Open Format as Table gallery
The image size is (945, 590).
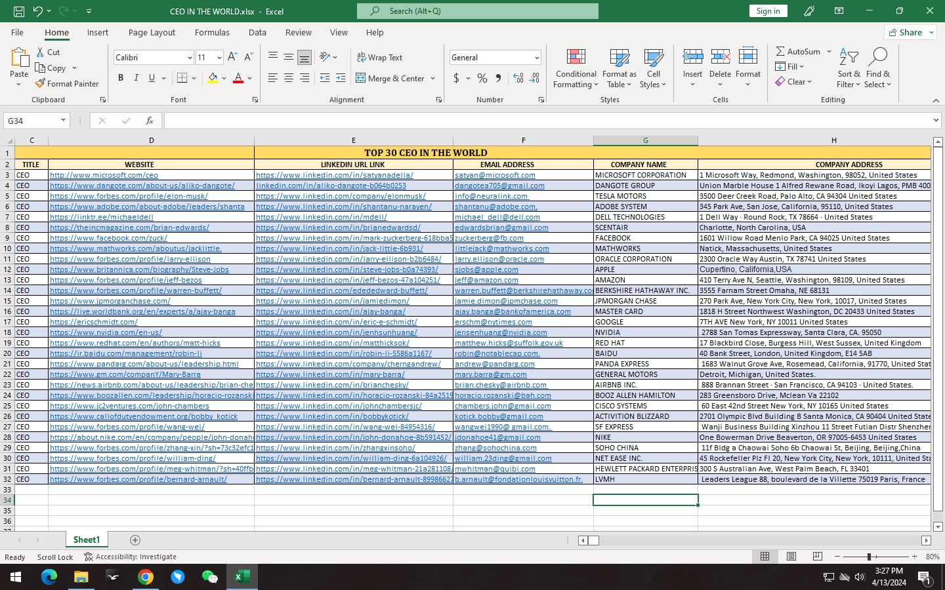(619, 68)
